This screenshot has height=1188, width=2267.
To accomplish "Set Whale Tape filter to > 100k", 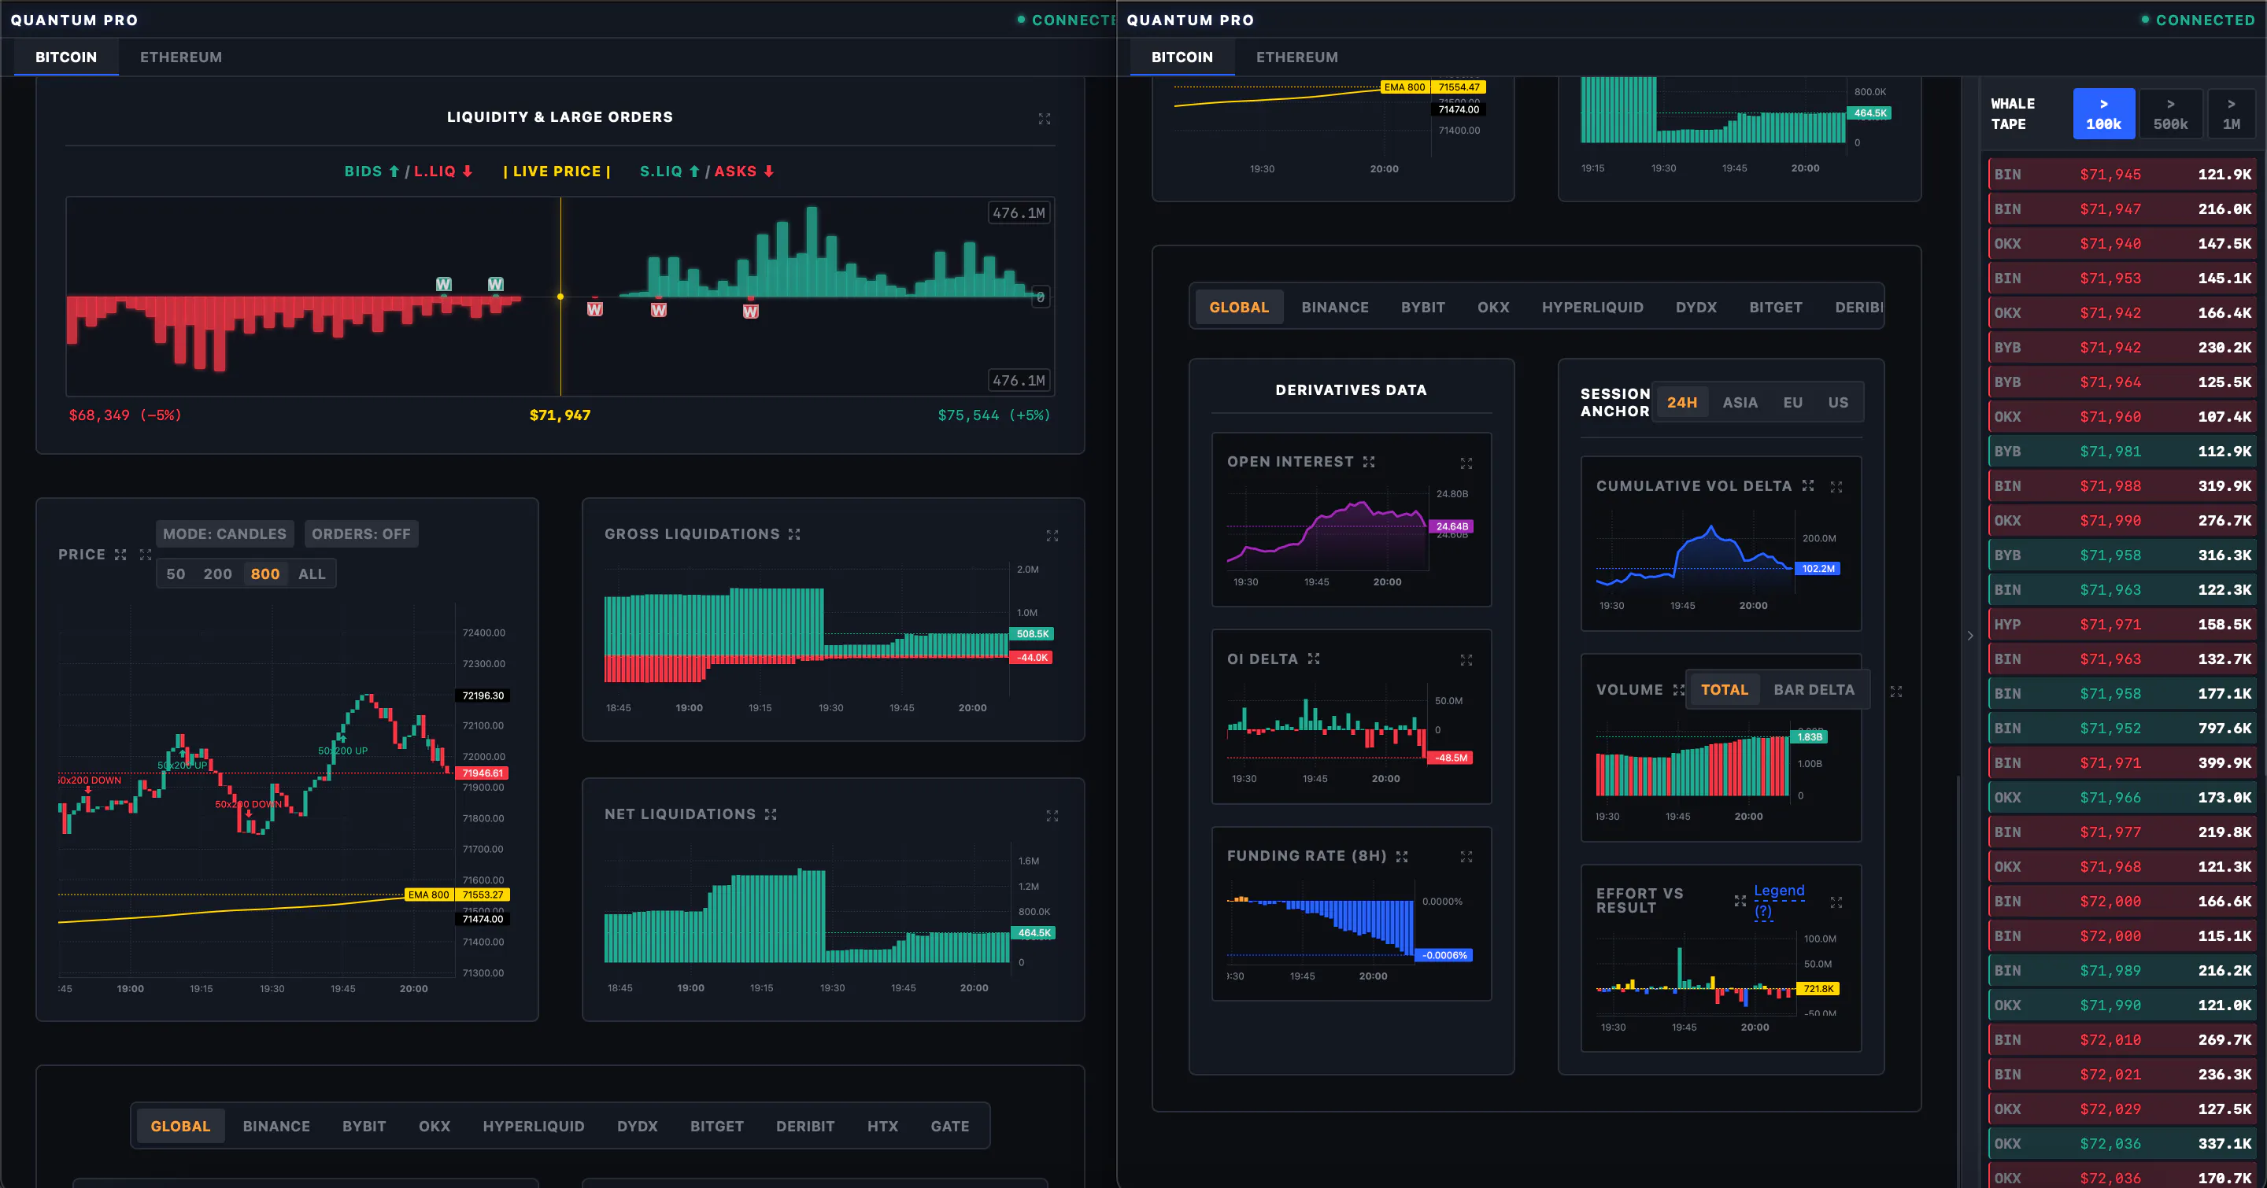I will [x=2103, y=113].
